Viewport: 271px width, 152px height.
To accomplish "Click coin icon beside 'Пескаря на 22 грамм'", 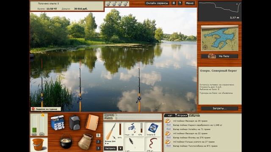I will click(168, 133).
